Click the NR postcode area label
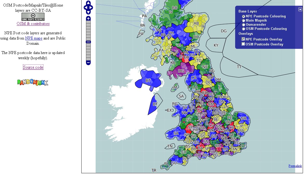 (244, 118)
